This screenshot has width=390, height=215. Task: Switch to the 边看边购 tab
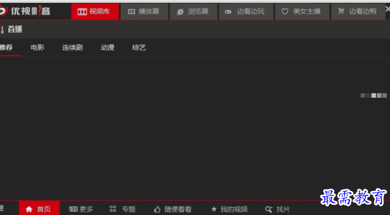pyautogui.click(x=358, y=11)
